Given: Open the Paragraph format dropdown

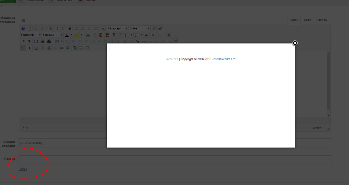Looking at the screenshot, I should pos(117,28).
